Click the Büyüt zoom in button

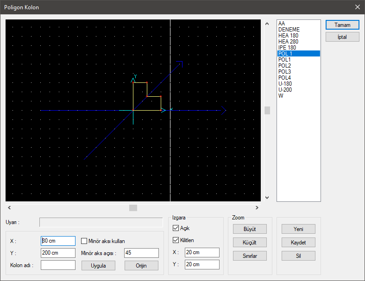[250, 229]
